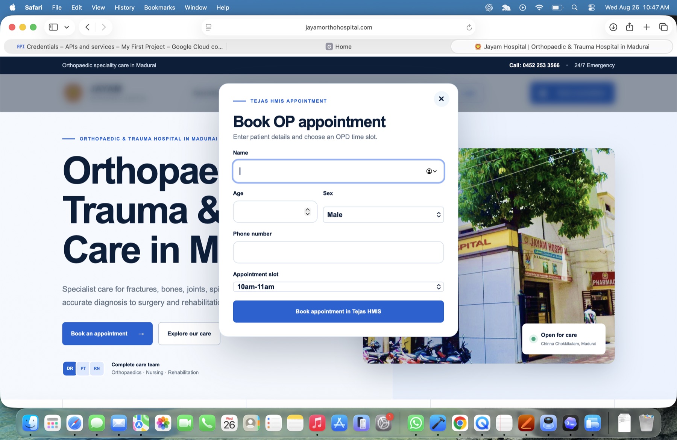Click the Safari Share icon

(630, 27)
